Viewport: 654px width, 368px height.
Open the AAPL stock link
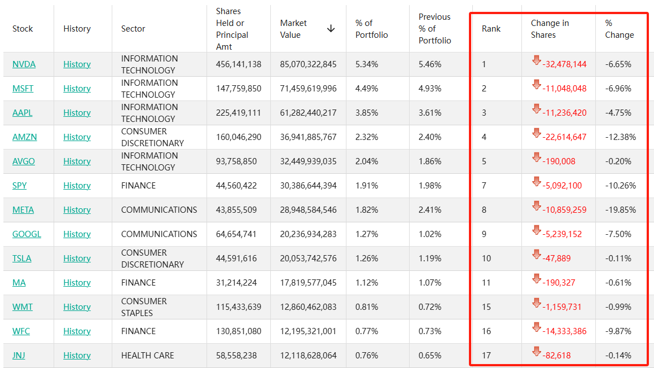(22, 113)
